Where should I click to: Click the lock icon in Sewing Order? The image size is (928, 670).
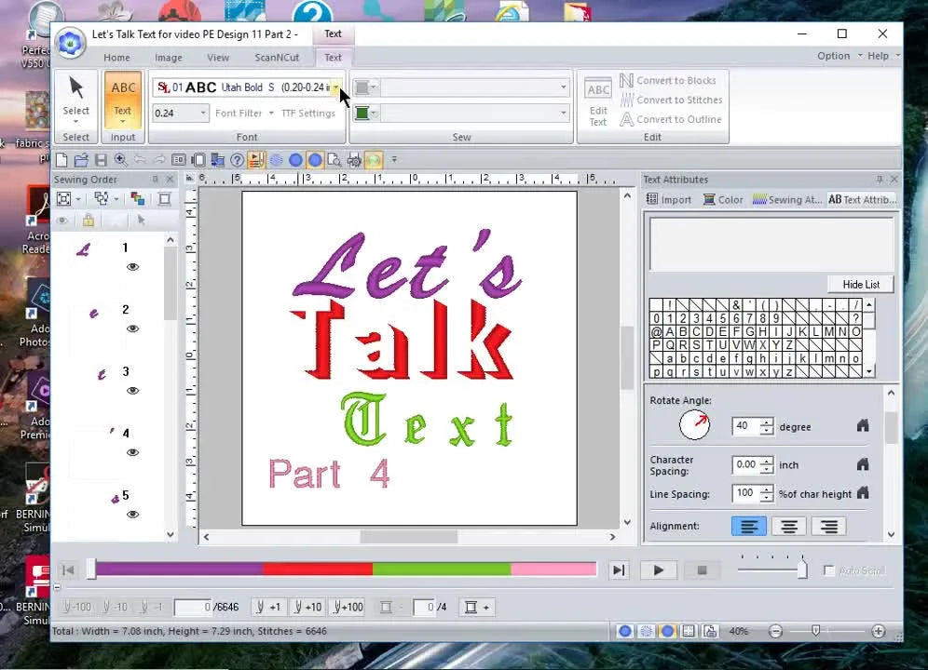(x=89, y=221)
